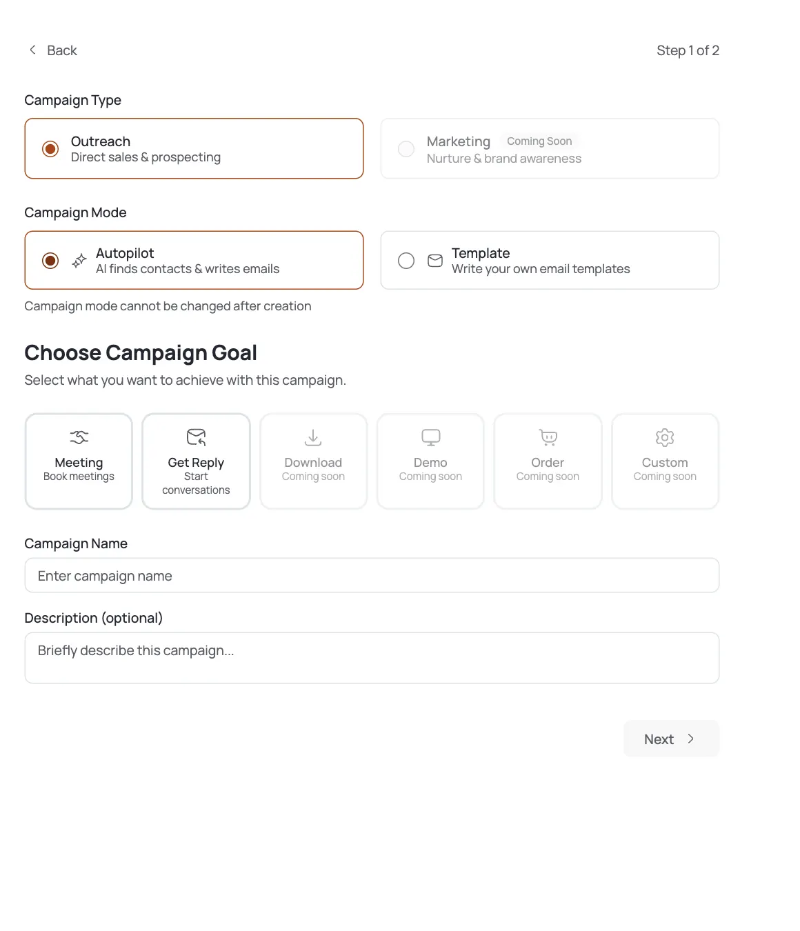Click the Meeting handshake icon

click(x=79, y=437)
